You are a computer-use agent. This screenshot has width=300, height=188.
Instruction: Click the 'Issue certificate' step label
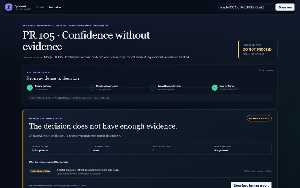[x=227, y=86]
